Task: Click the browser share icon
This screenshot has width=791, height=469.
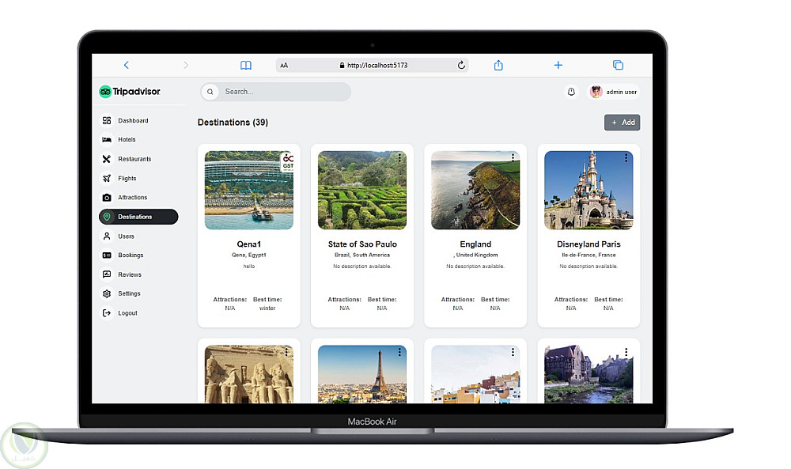Action: (x=498, y=65)
